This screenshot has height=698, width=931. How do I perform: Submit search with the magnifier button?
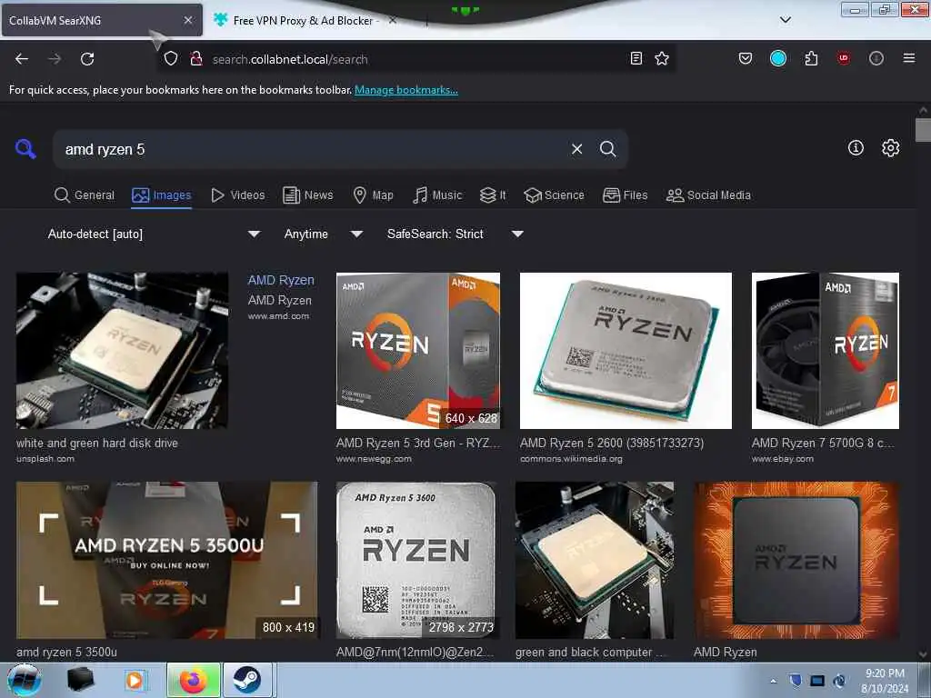[x=607, y=149]
